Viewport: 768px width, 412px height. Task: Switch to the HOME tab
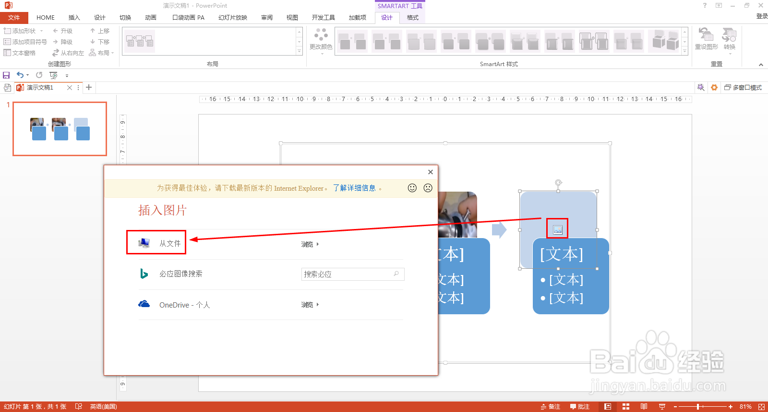click(x=46, y=18)
